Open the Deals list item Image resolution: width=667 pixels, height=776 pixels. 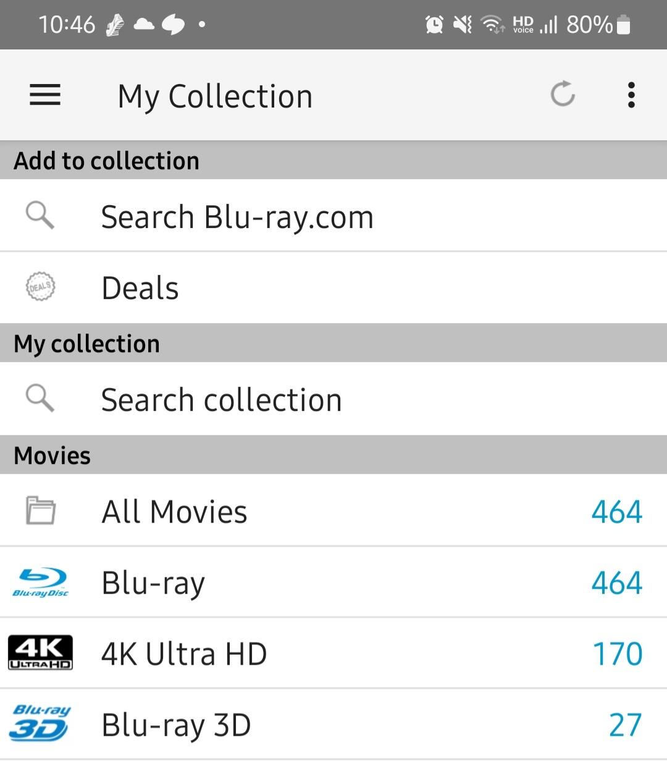333,287
